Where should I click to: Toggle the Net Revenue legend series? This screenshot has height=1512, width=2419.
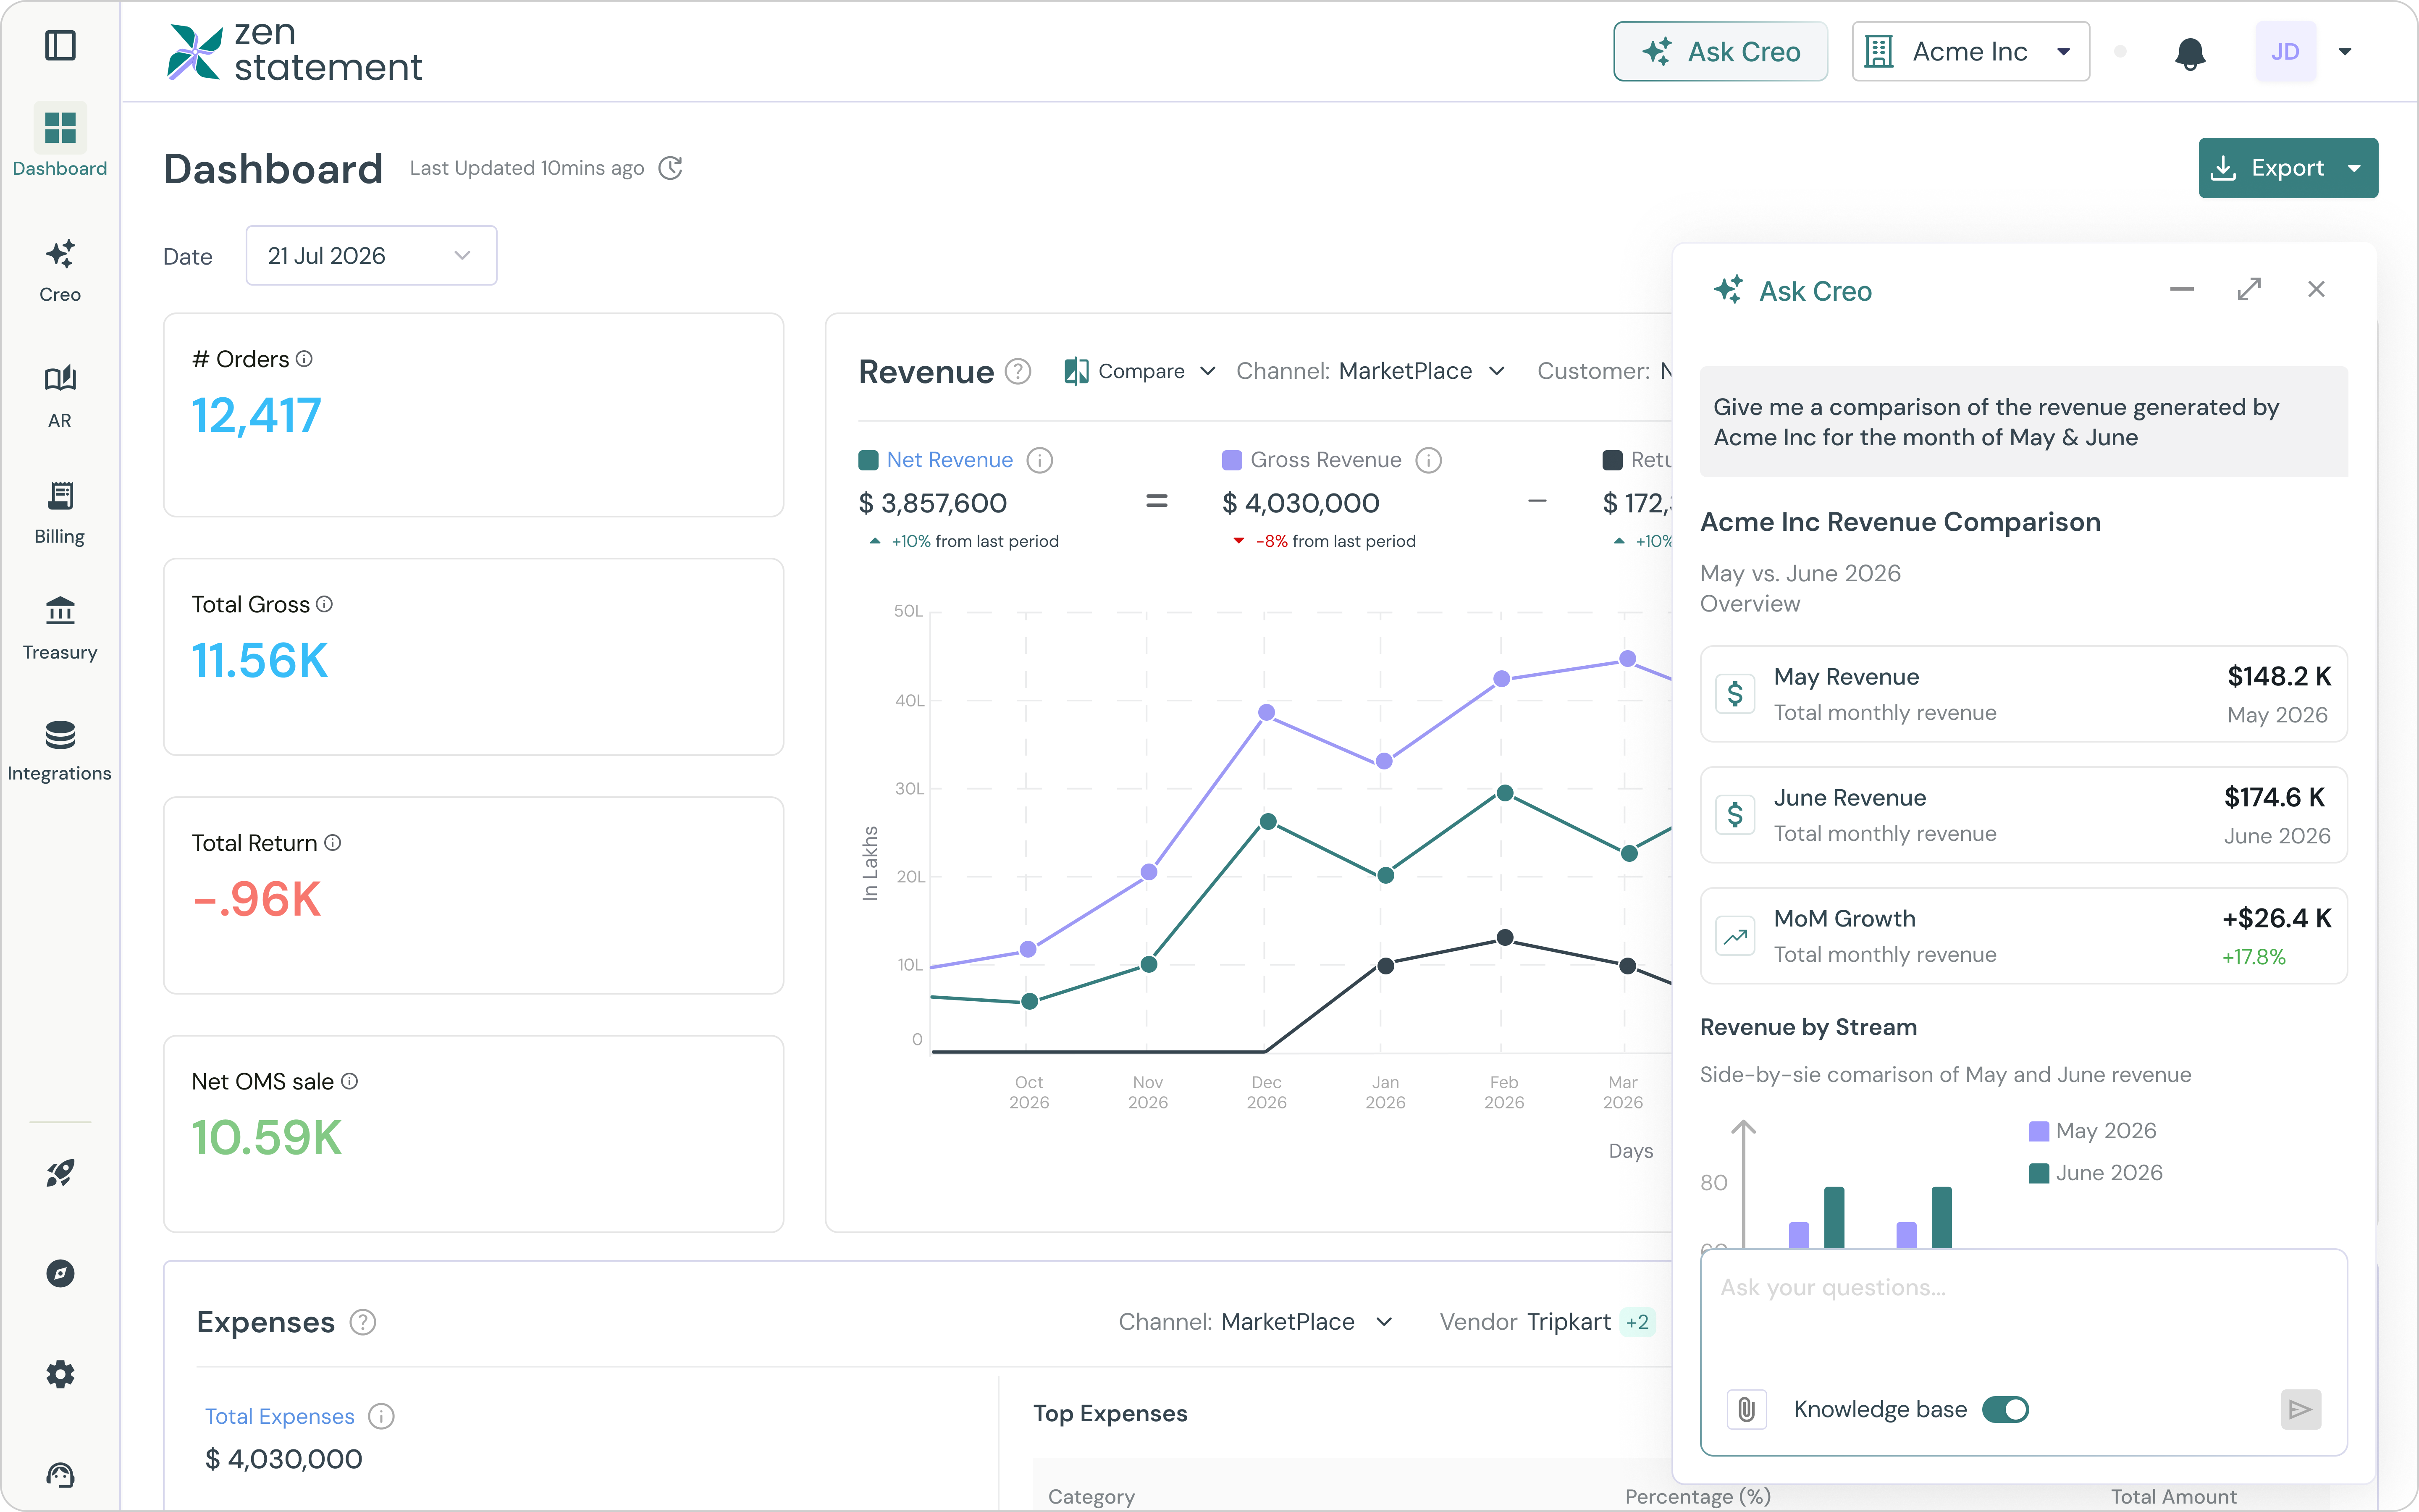coord(936,460)
